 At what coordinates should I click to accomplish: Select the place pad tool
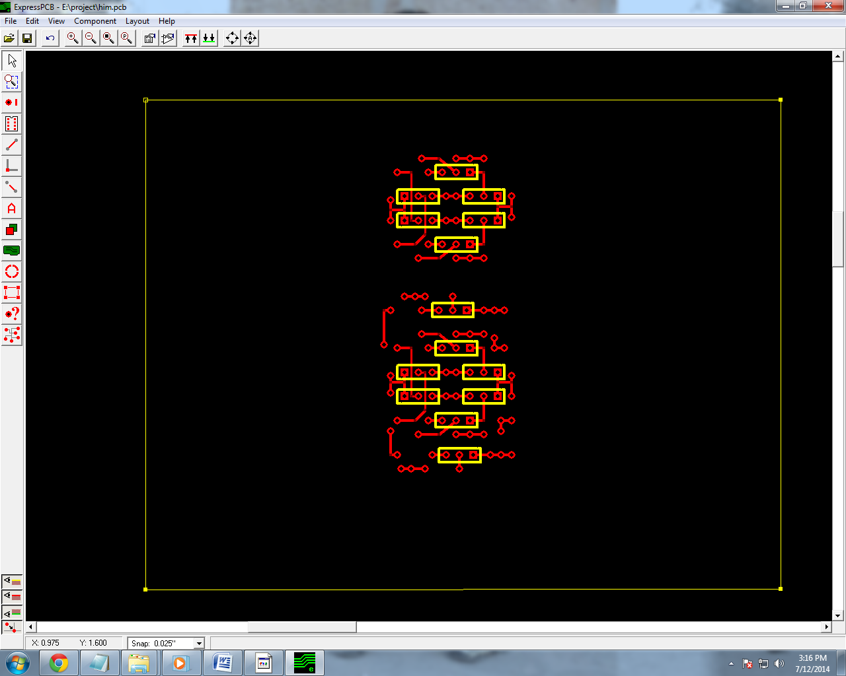click(x=11, y=102)
